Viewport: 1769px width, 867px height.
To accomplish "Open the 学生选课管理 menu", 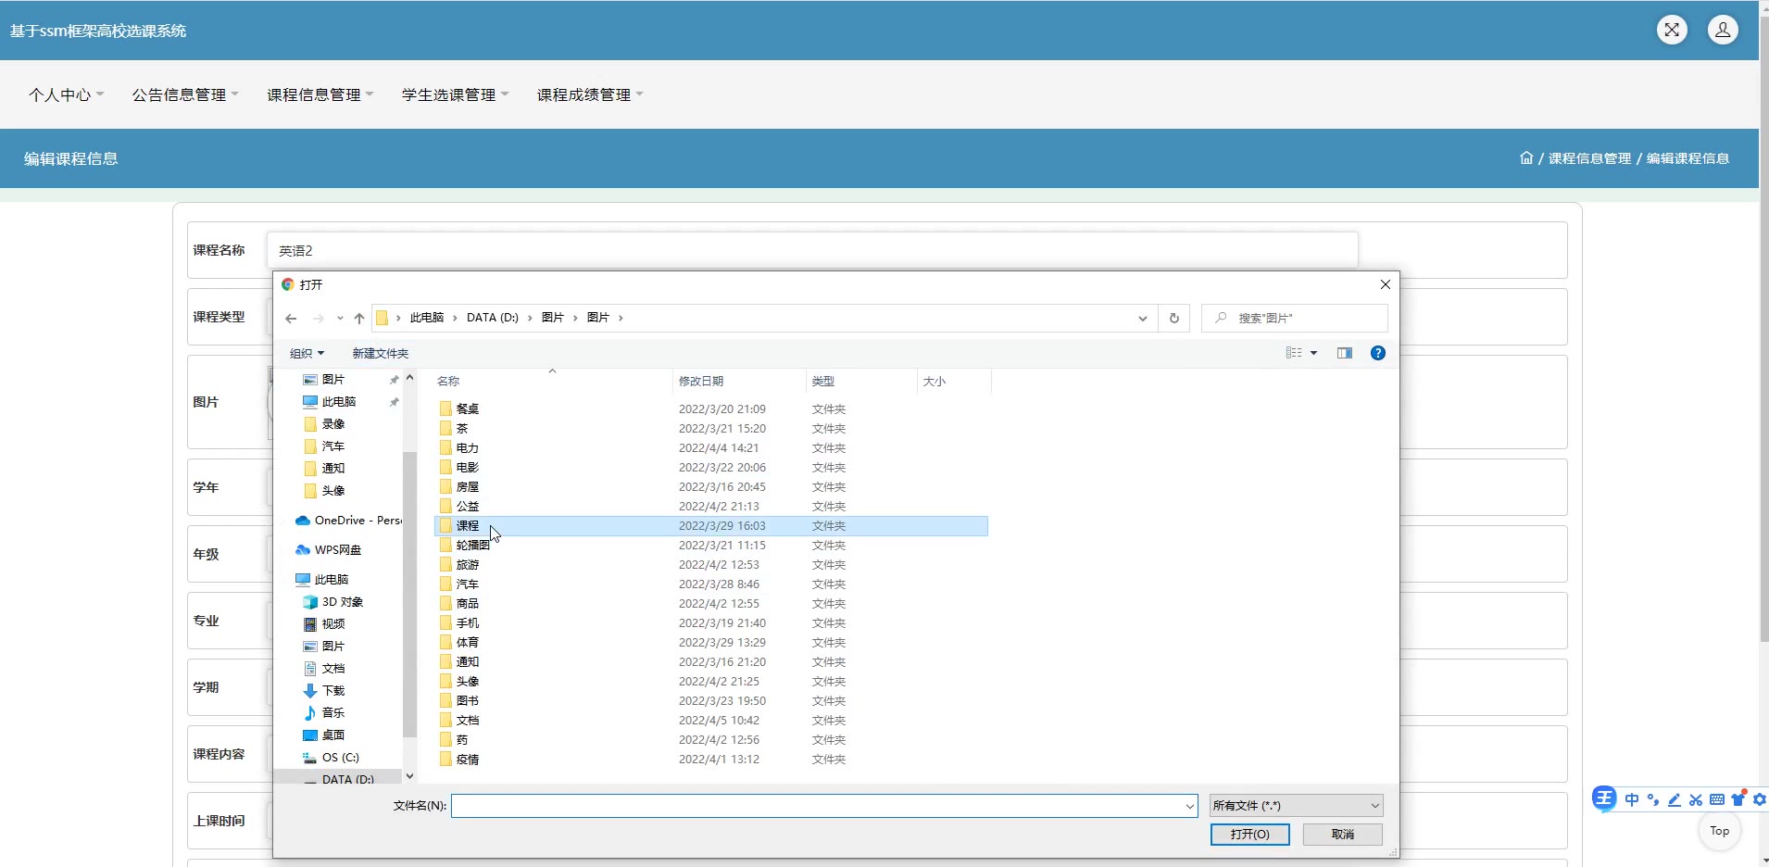I will click(455, 94).
